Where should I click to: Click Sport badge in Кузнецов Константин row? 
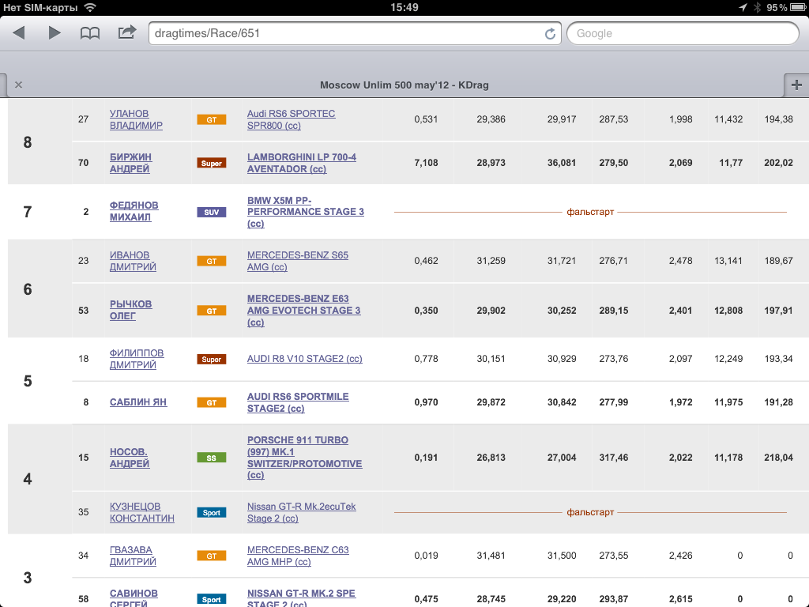click(212, 512)
